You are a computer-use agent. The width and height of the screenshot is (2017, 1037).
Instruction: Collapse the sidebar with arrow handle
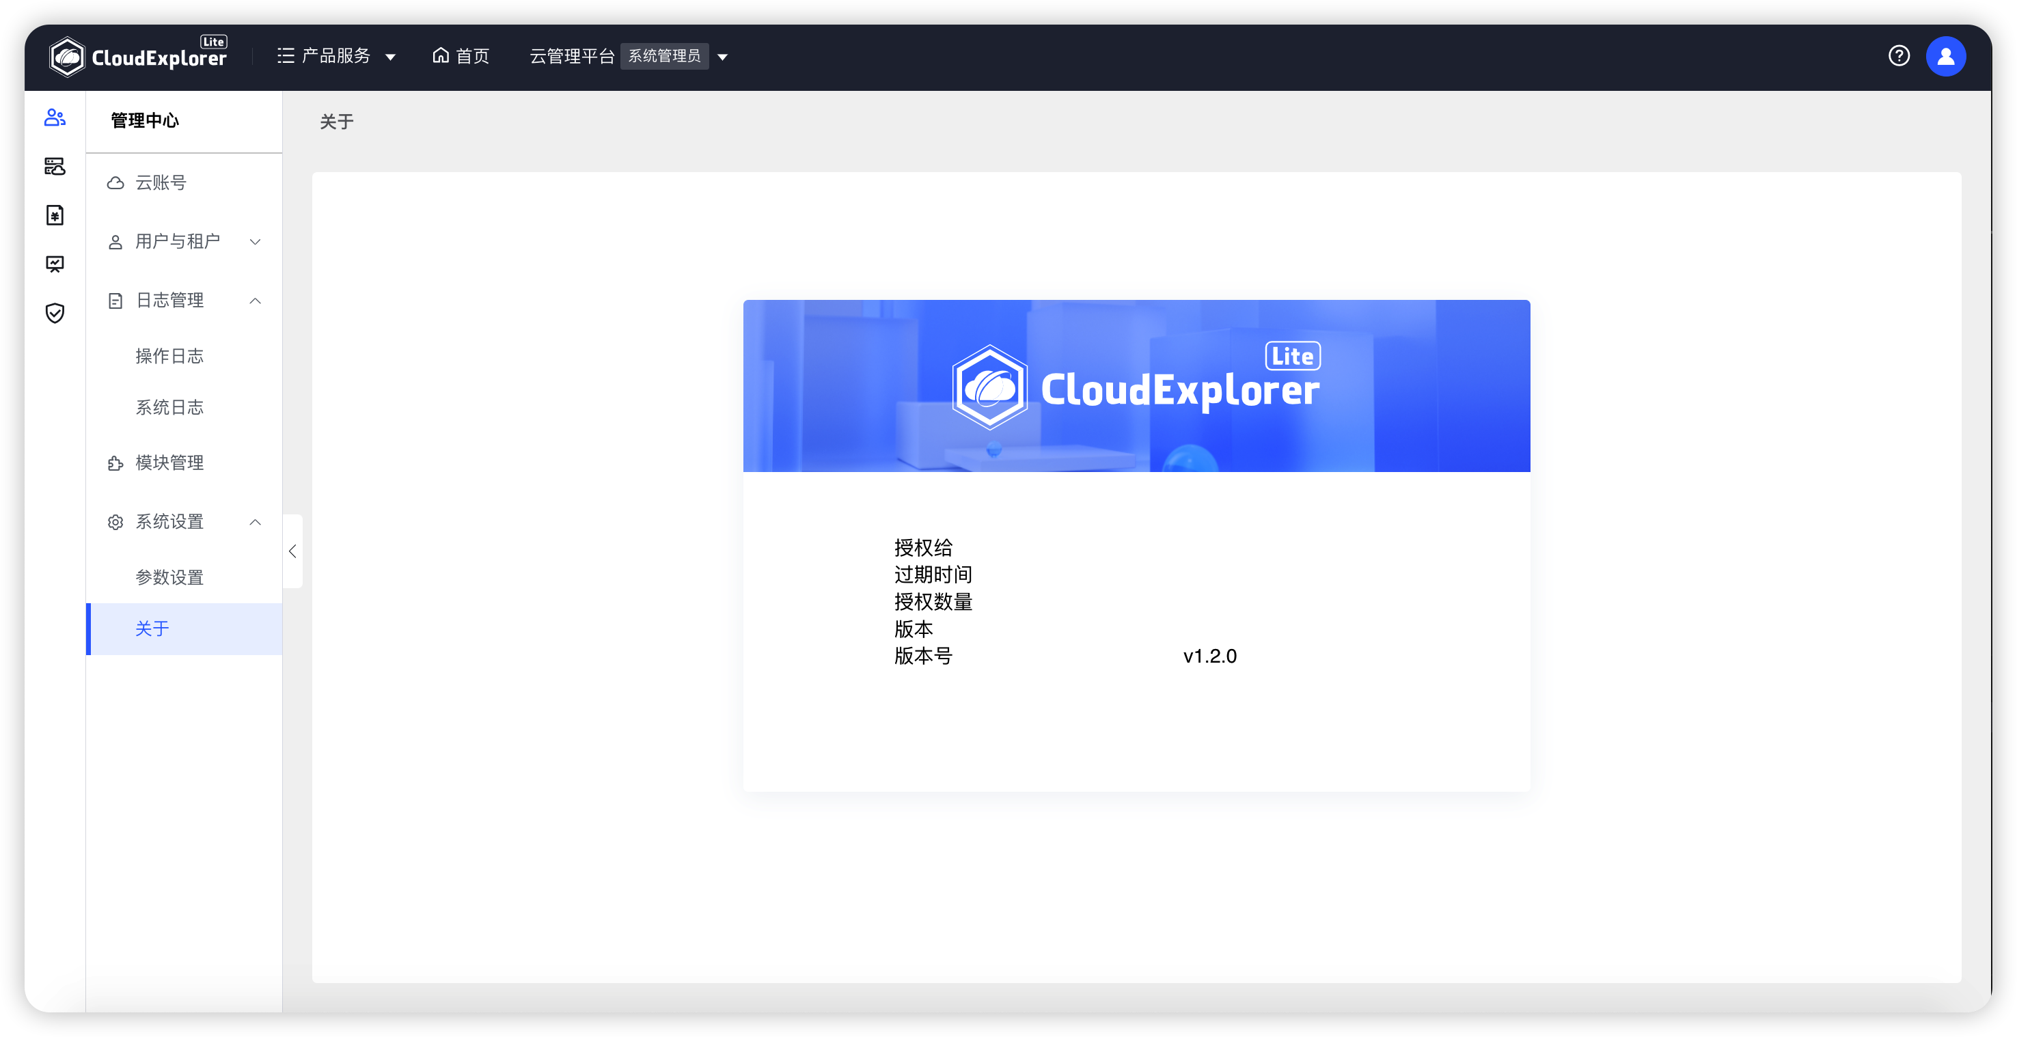[292, 551]
